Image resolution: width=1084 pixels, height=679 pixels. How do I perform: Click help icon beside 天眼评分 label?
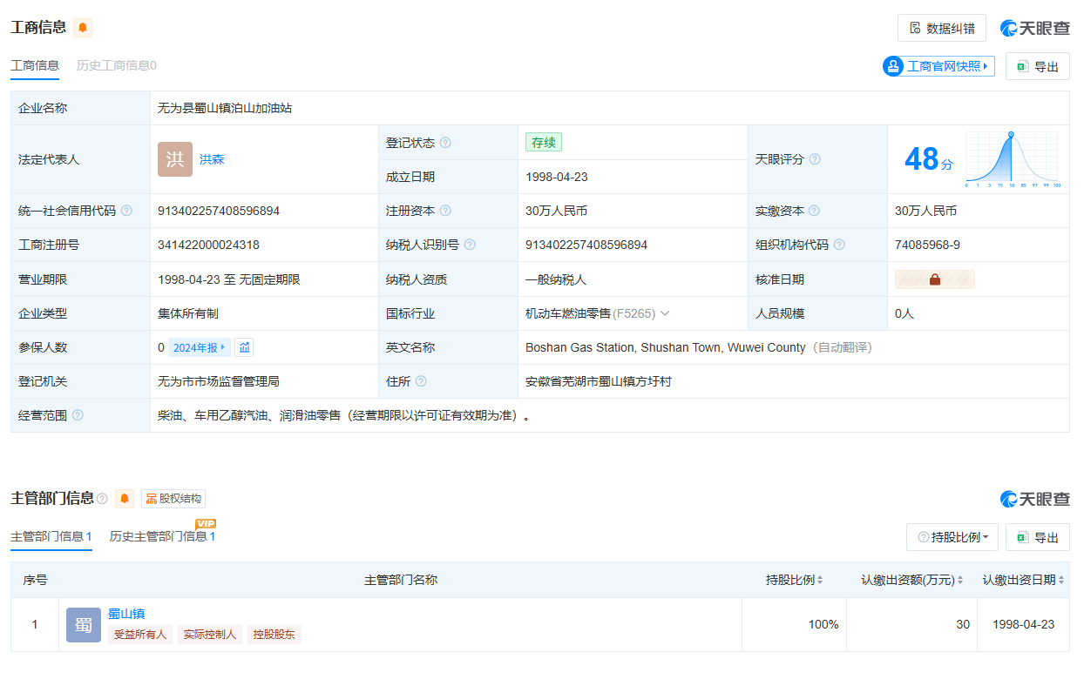click(x=815, y=159)
